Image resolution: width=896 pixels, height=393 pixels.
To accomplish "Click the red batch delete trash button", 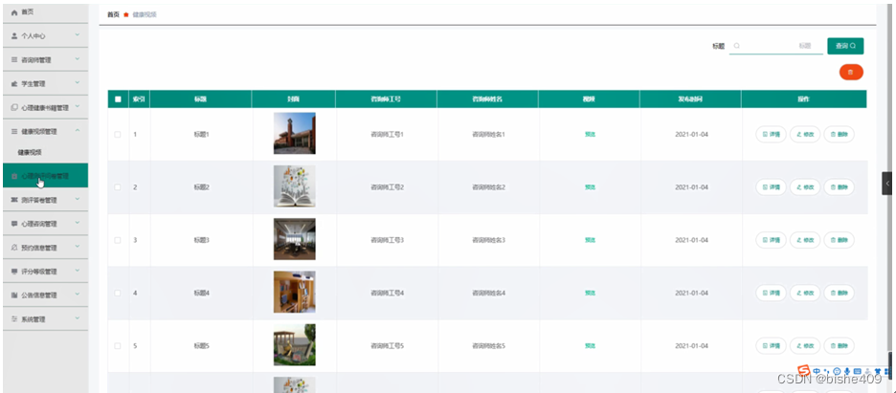I will click(x=851, y=72).
